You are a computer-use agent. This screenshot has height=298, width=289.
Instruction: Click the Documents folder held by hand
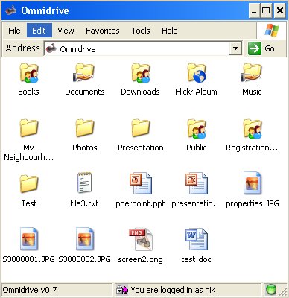pos(84,73)
